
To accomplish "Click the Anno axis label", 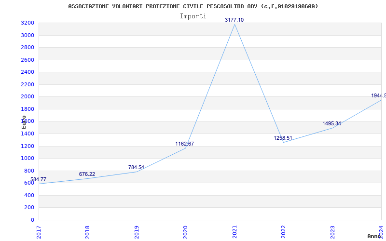I will 374,236.
